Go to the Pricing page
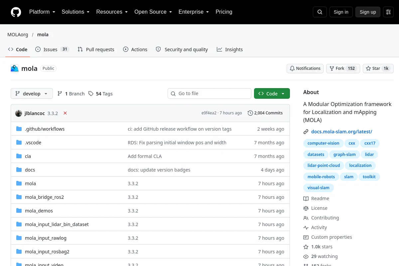Screen dimensions: 399x266 coord(224,12)
